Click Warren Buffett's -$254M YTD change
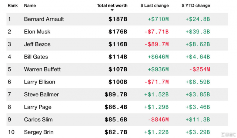The height and width of the screenshot is (138, 237). click(x=200, y=70)
